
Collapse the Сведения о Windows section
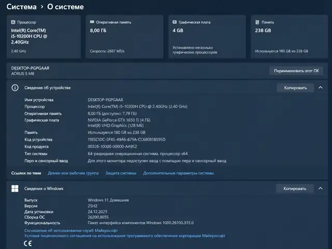pos(321,188)
